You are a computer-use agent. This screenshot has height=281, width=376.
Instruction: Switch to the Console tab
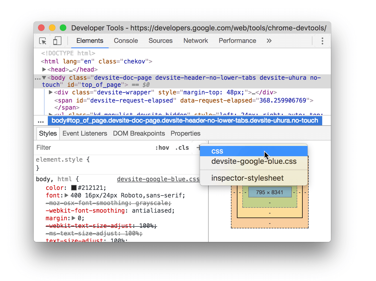126,41
